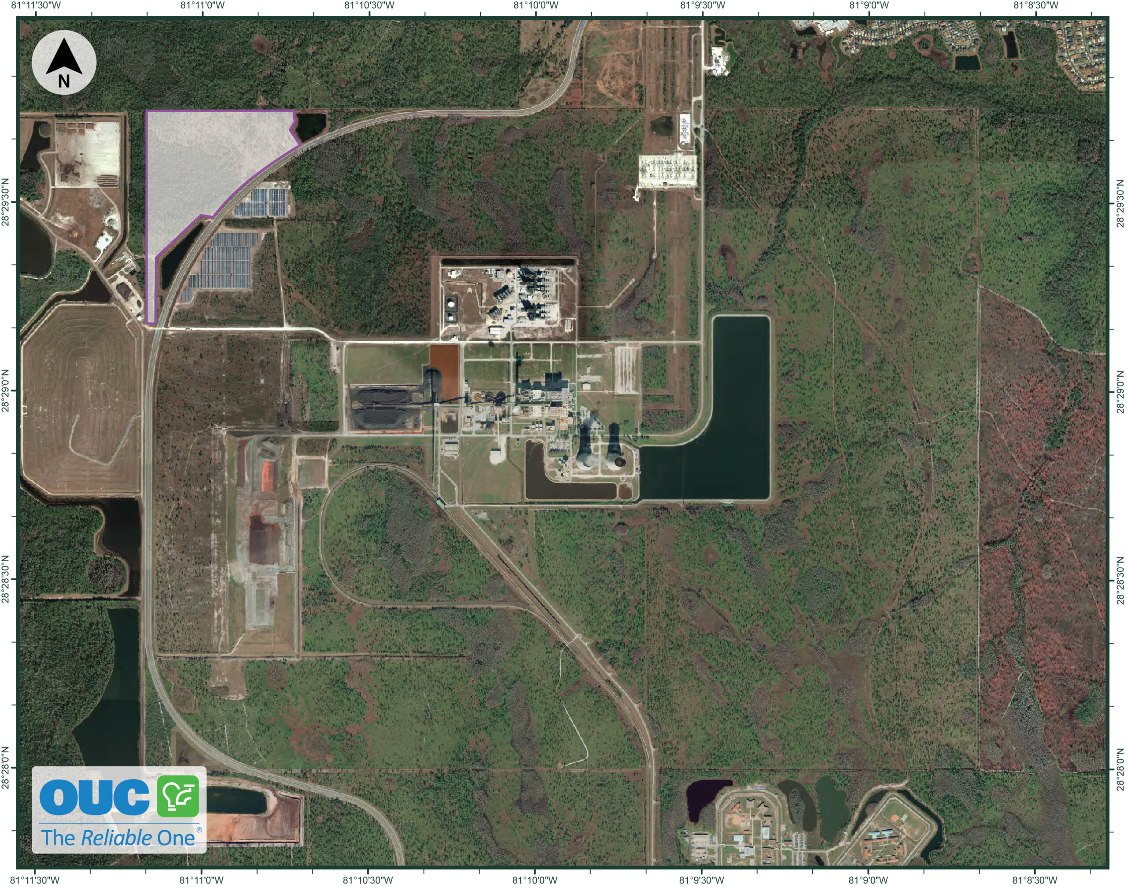
Task: Click 'The Reliable One' tagline text
Action: pyautogui.click(x=118, y=838)
